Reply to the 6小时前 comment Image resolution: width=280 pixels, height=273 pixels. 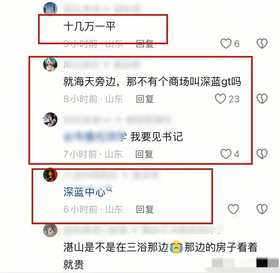[x=145, y=209]
